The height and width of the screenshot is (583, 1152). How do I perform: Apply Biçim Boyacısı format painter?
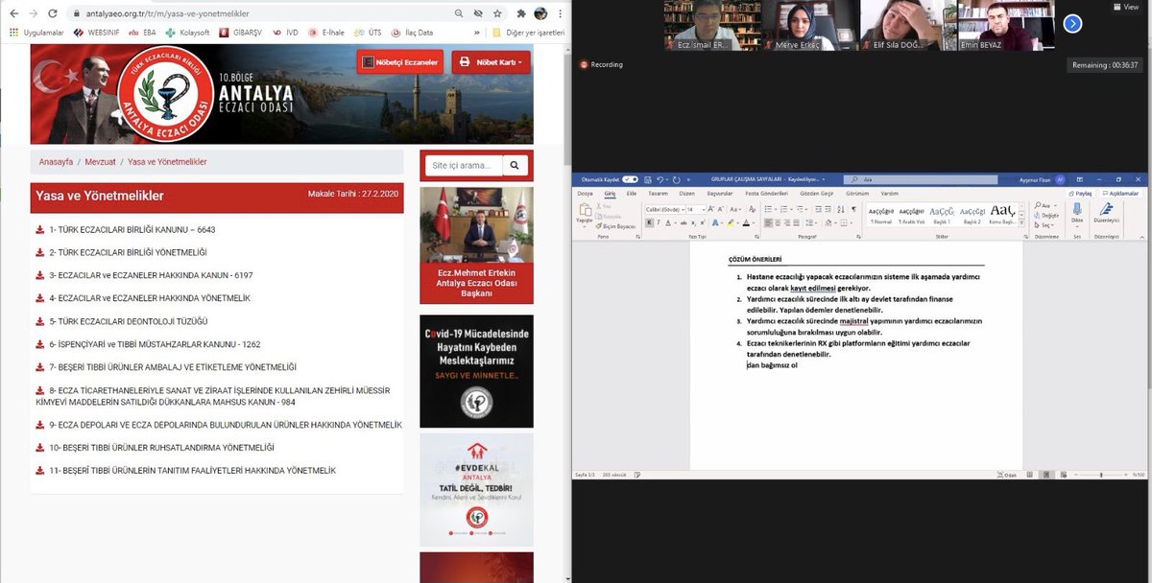click(x=615, y=226)
